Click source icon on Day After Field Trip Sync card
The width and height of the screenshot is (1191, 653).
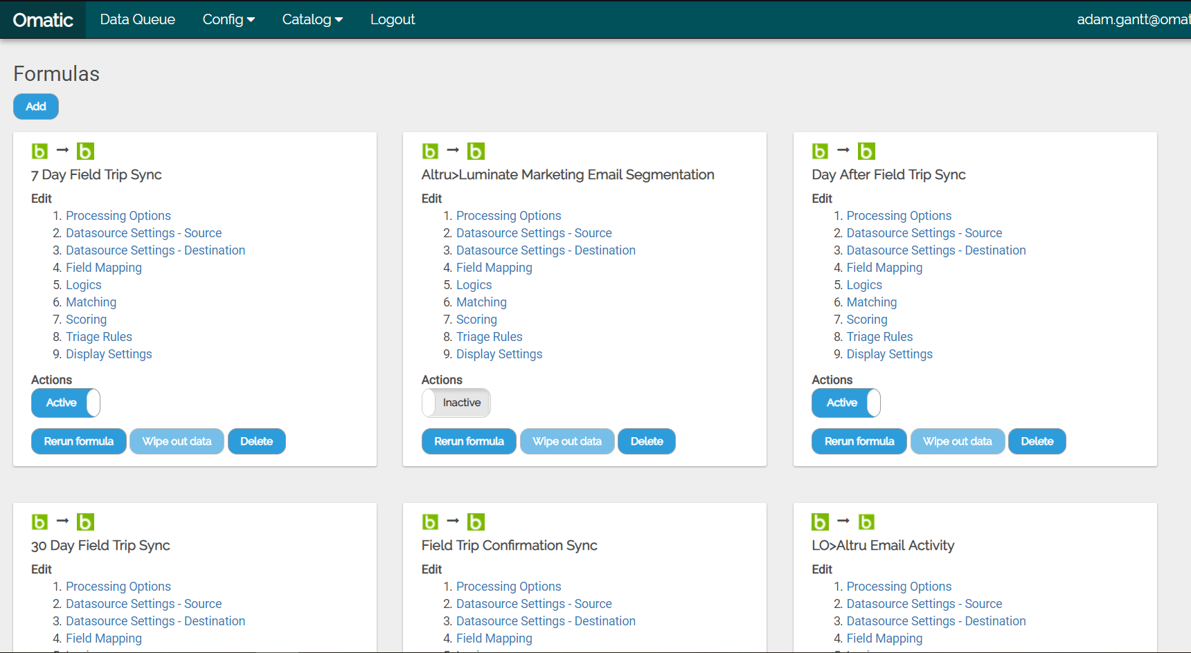tap(821, 151)
